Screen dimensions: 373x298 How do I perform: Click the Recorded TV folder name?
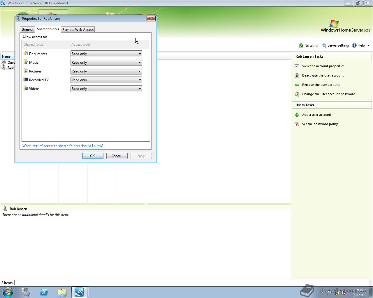pos(39,80)
